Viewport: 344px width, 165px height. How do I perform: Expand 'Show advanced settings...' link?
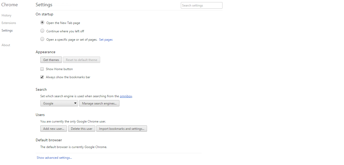(x=54, y=158)
